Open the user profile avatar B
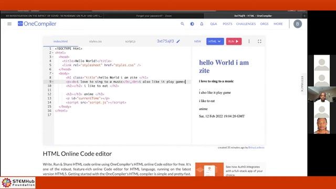Screen dimensions: 336x189 click(x=298, y=24)
